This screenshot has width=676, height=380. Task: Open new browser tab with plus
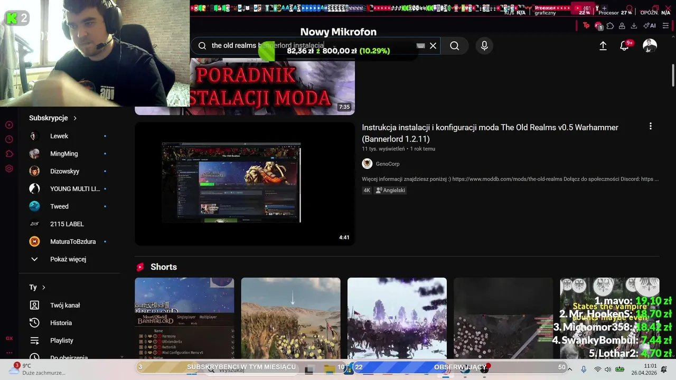[x=605, y=8]
